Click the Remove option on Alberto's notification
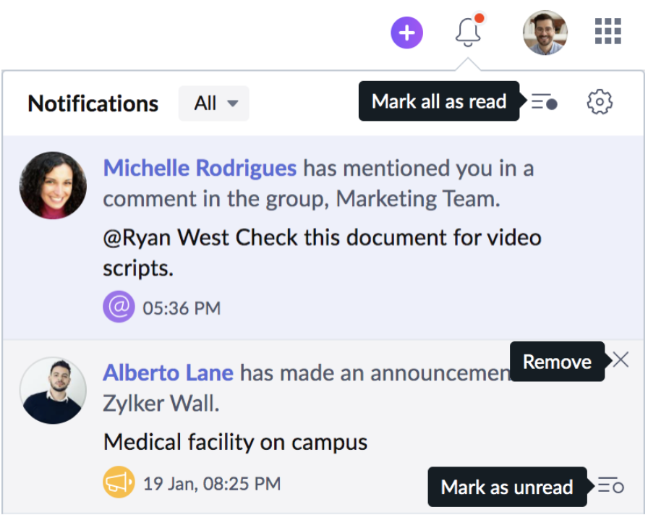The height and width of the screenshot is (515, 648). 620,359
